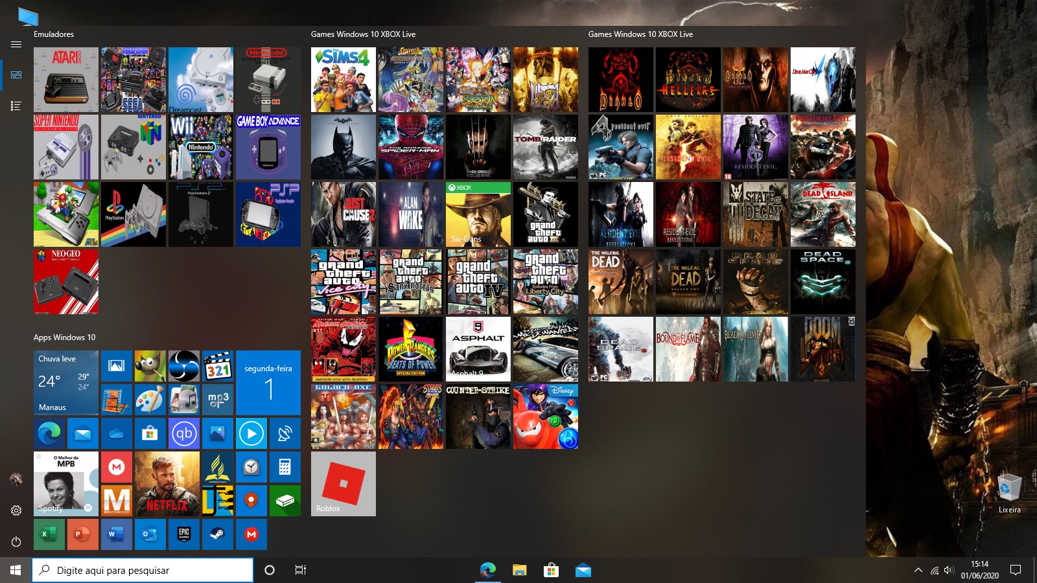Click the 'Digite aqui para pesquisar' search box
Image resolution: width=1037 pixels, height=583 pixels.
[x=143, y=570]
